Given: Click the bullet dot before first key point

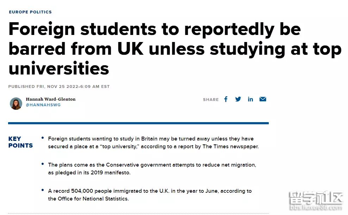Looking at the screenshot, I should point(43,138).
